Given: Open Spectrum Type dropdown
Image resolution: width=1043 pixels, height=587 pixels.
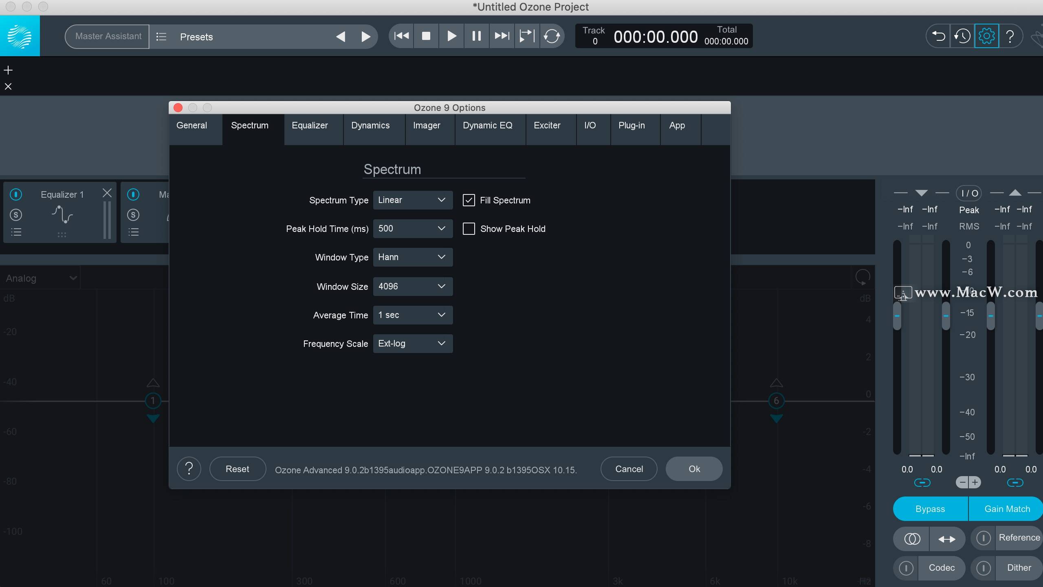Looking at the screenshot, I should click(413, 200).
